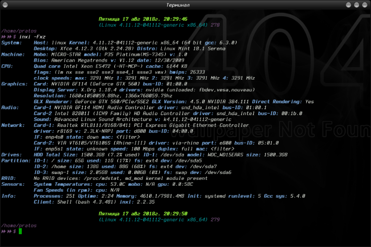
Task: Click the "Graphics:" section label
Action: 14,84
